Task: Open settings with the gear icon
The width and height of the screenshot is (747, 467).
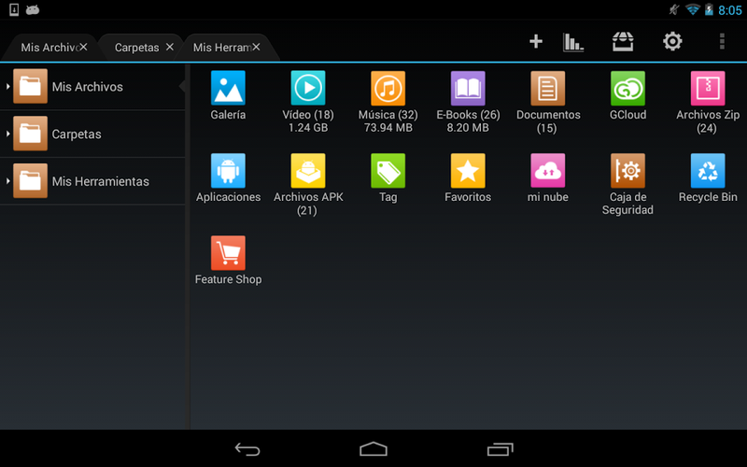Action: [x=672, y=41]
